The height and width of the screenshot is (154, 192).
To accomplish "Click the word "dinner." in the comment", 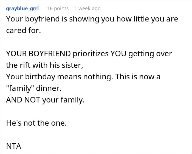I will pyautogui.click(x=49, y=88).
